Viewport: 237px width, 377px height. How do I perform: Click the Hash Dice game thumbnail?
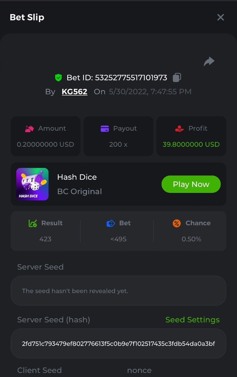pyautogui.click(x=32, y=184)
